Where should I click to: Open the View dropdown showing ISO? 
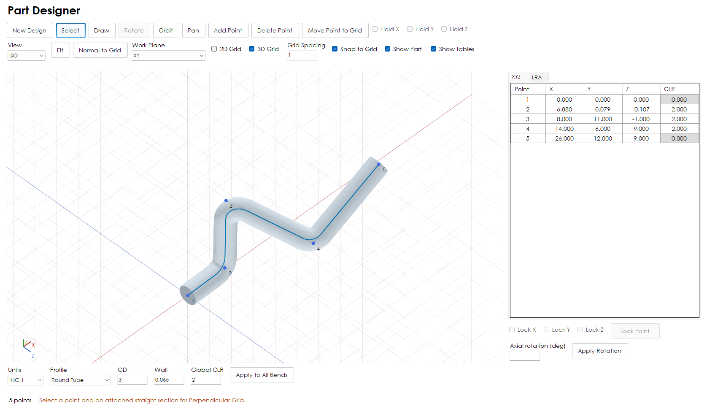[27, 55]
